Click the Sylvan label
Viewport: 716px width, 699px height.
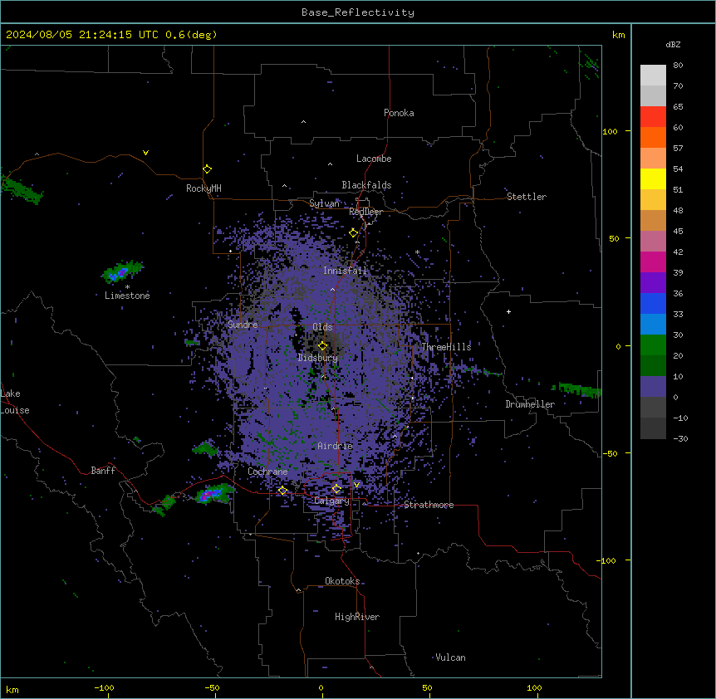coord(324,203)
